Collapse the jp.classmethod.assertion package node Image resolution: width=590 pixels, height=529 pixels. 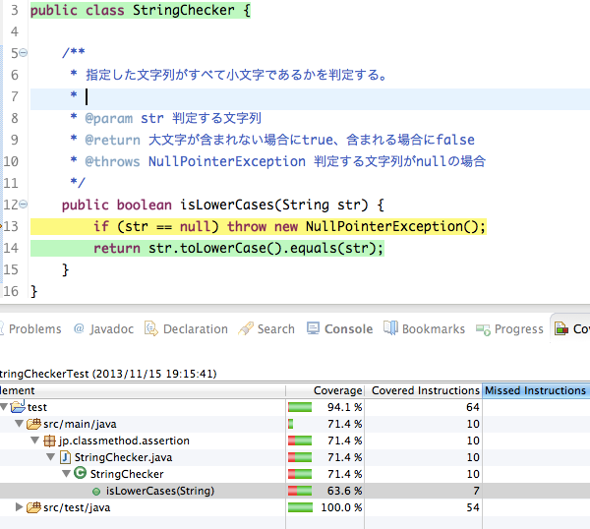(35, 441)
